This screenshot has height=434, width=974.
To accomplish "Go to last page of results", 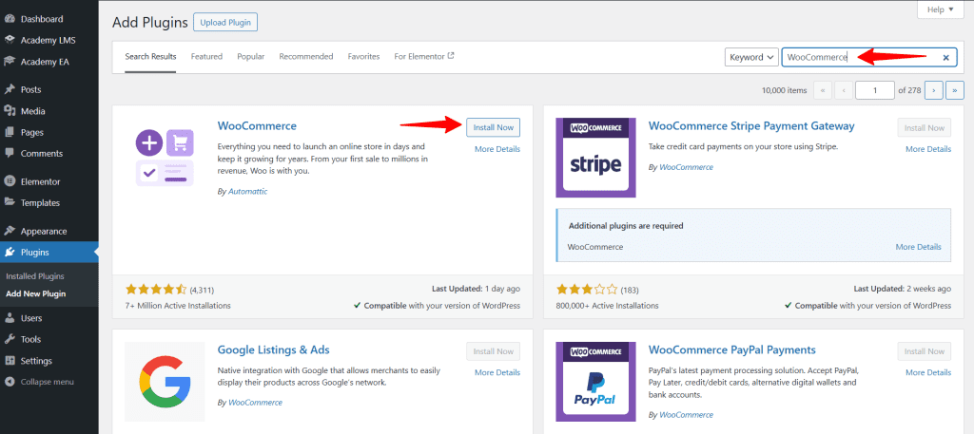I will pos(955,90).
